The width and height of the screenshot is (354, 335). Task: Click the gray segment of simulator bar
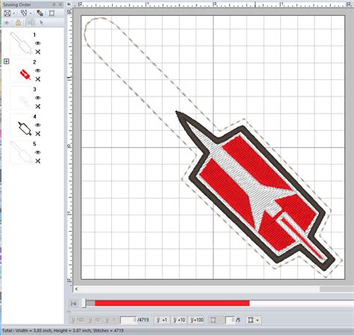tap(90, 303)
